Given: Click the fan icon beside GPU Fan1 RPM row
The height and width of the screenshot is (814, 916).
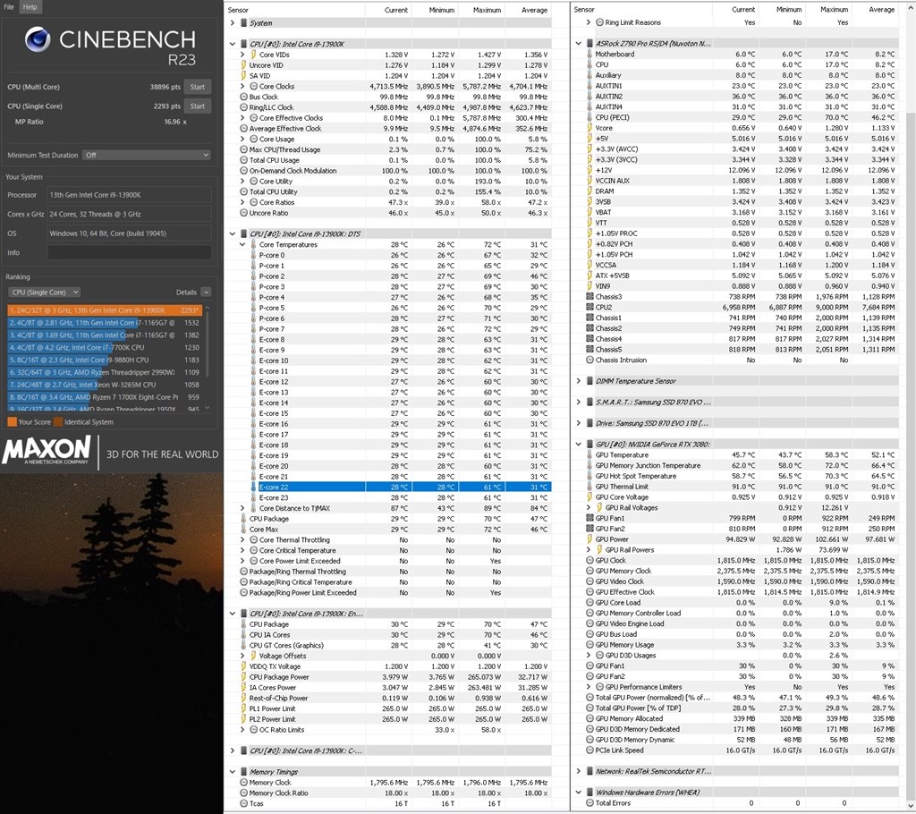Looking at the screenshot, I should point(589,518).
